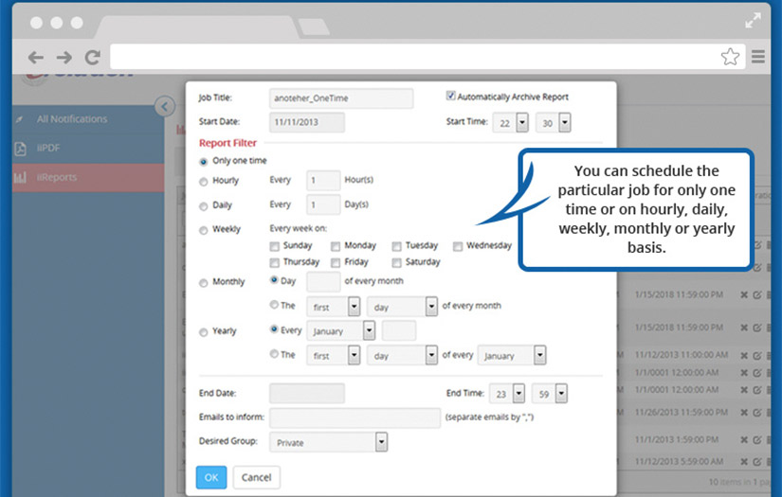Image resolution: width=782 pixels, height=497 pixels.
Task: Choose the Daily schedule radio
Action: pyautogui.click(x=204, y=206)
